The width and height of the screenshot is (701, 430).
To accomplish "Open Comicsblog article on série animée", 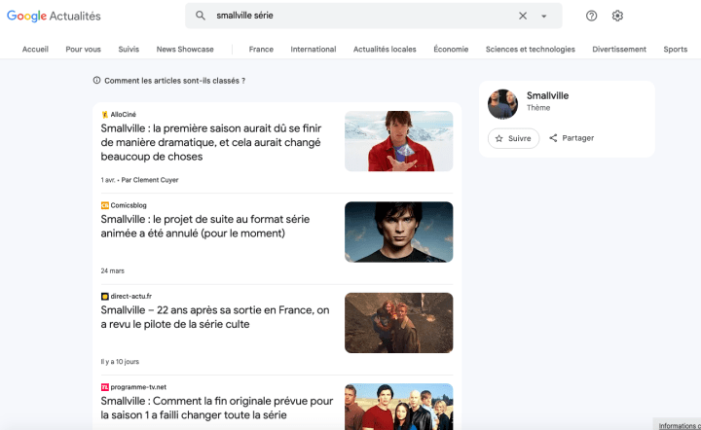I will coord(205,226).
